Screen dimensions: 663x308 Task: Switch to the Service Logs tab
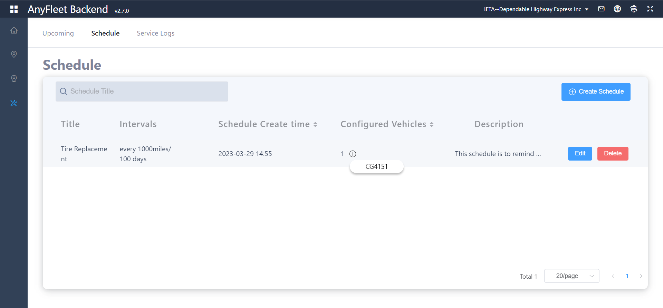point(155,33)
